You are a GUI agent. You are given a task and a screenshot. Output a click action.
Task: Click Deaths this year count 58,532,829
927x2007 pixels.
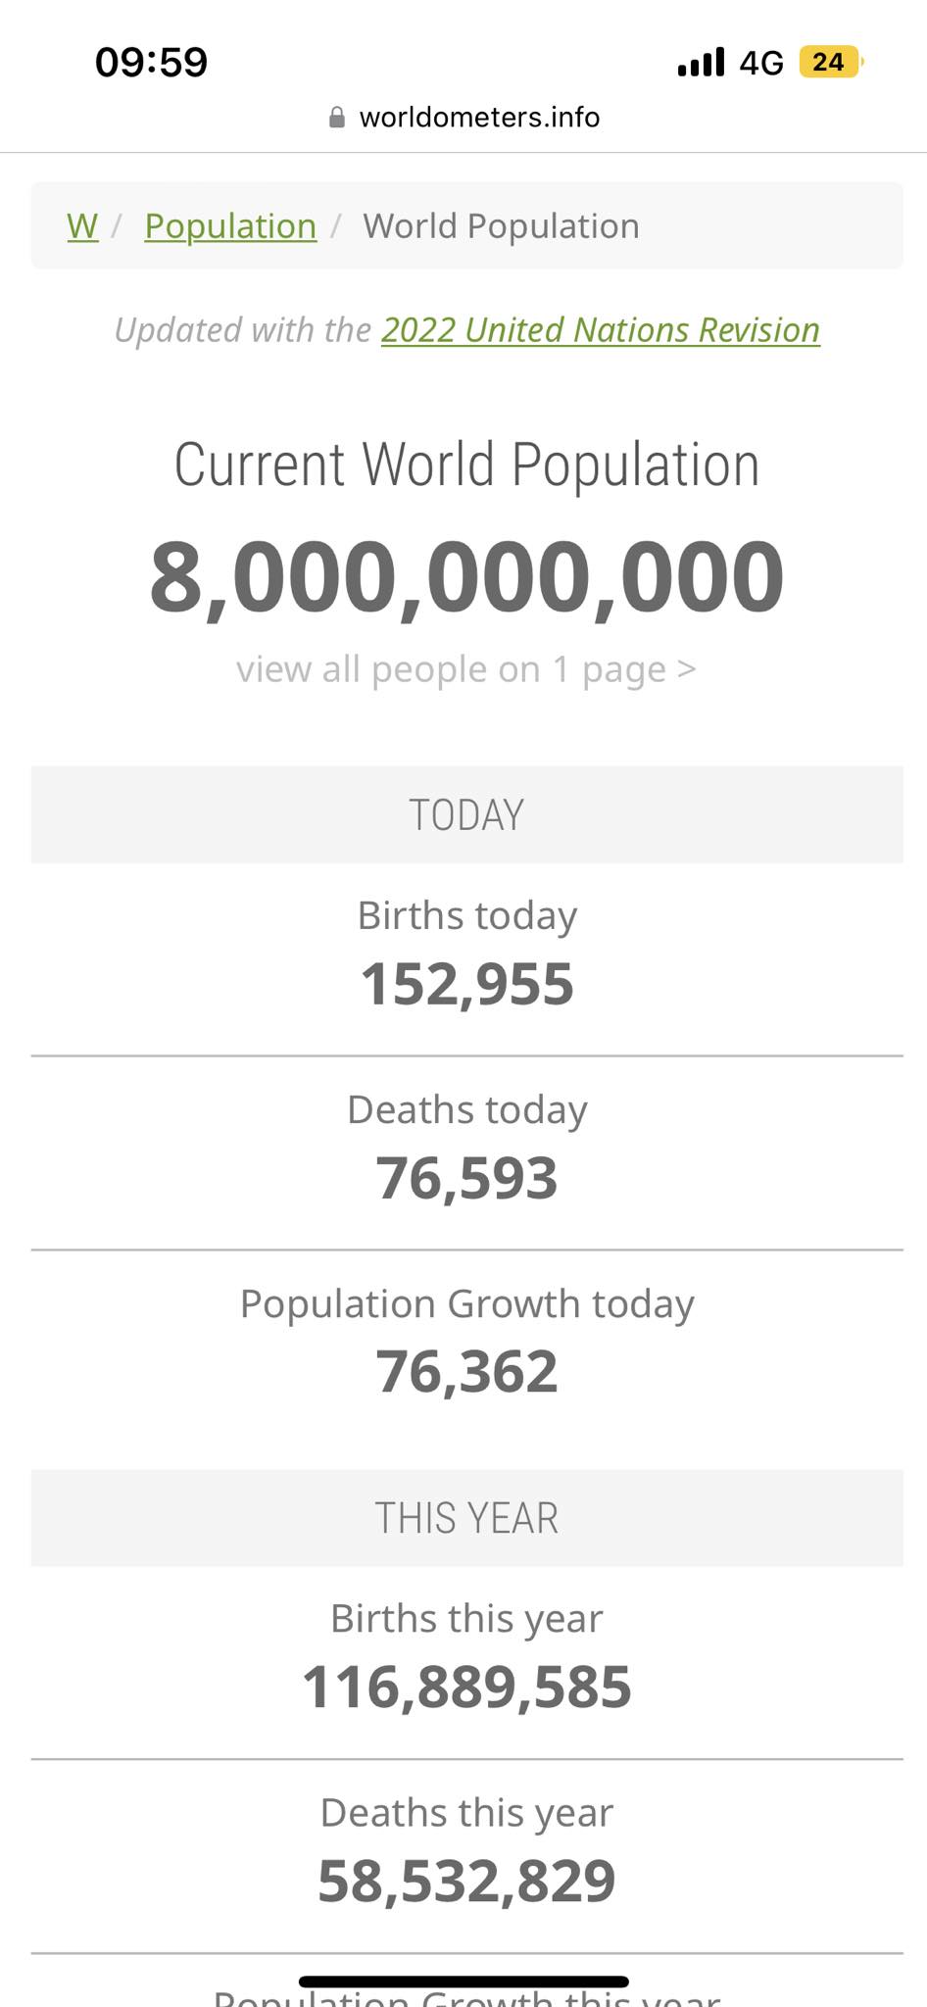click(466, 1882)
